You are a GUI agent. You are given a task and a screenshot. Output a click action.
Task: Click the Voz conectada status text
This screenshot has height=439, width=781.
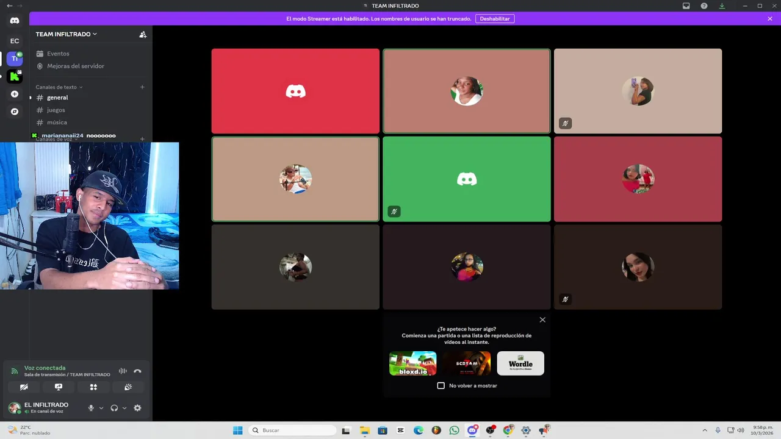(x=45, y=368)
